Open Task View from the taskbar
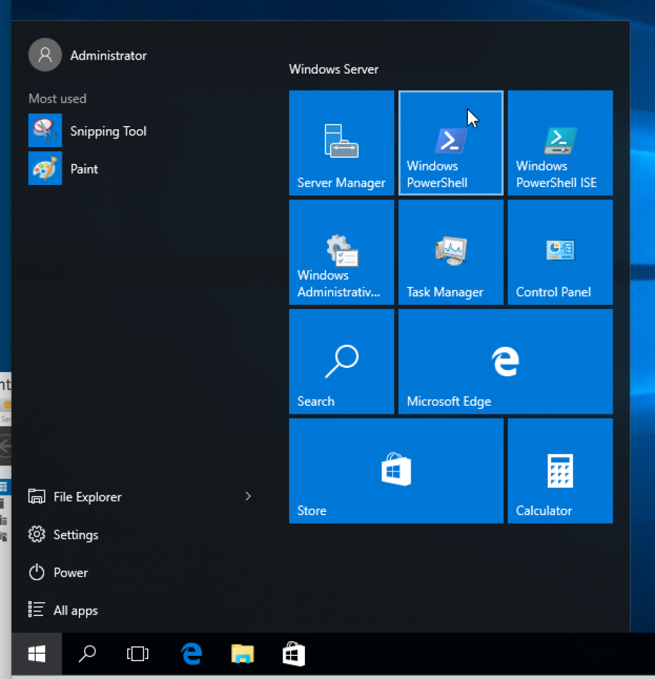The height and width of the screenshot is (679, 655). (137, 654)
